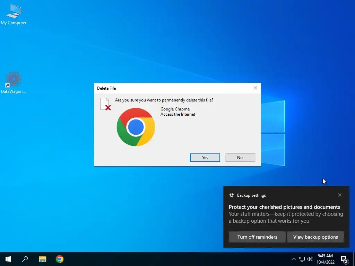
Task: Open the Windows Start menu
Action: pos(8,259)
